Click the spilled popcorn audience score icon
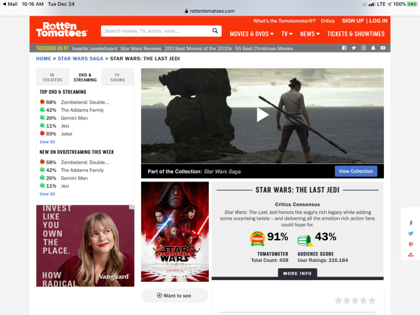This screenshot has height=315, width=420. [305, 240]
